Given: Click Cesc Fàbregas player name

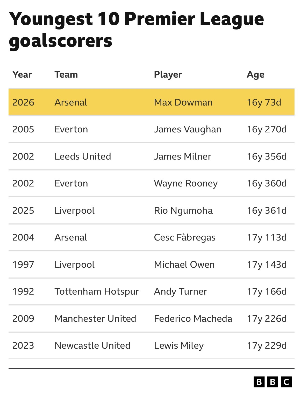Looking at the screenshot, I should 185,237.
